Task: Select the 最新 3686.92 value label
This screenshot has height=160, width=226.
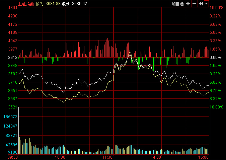Action: (x=74, y=3)
